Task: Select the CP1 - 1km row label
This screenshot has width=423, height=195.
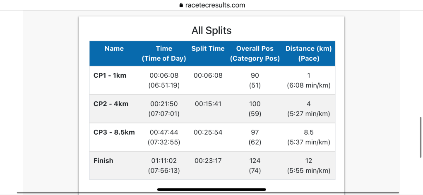Action: [110, 76]
